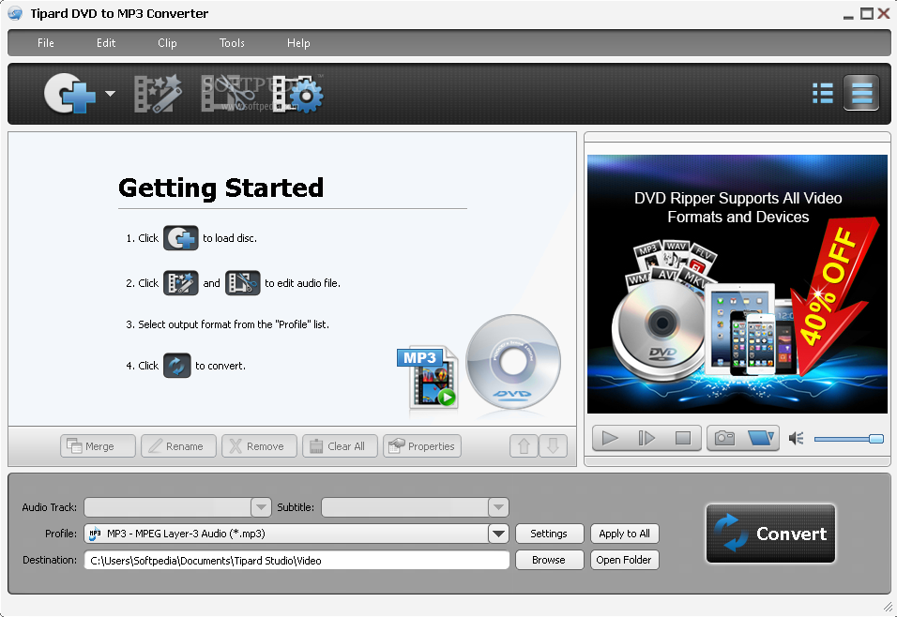This screenshot has height=617, width=897.
Task: Open the Tools menu
Action: pyautogui.click(x=232, y=43)
